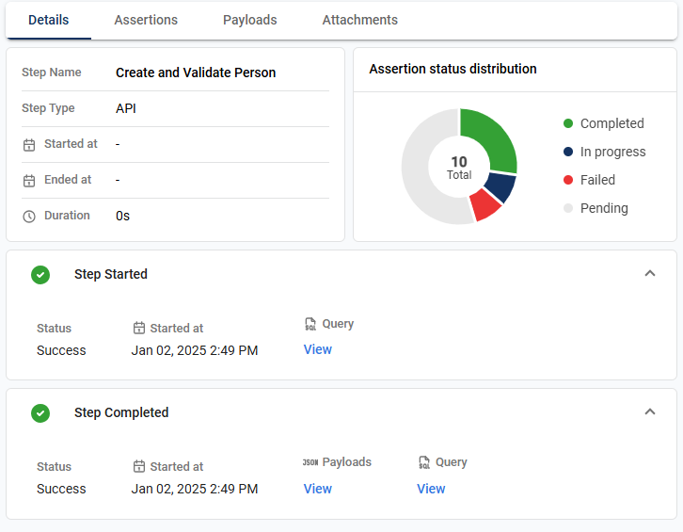Click the green check icon beside Step Started
Viewport: 683px width, 532px height.
[40, 275]
